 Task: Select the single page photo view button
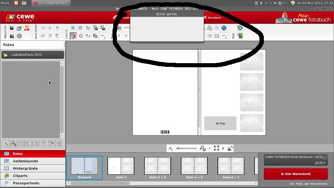[x=21, y=144]
